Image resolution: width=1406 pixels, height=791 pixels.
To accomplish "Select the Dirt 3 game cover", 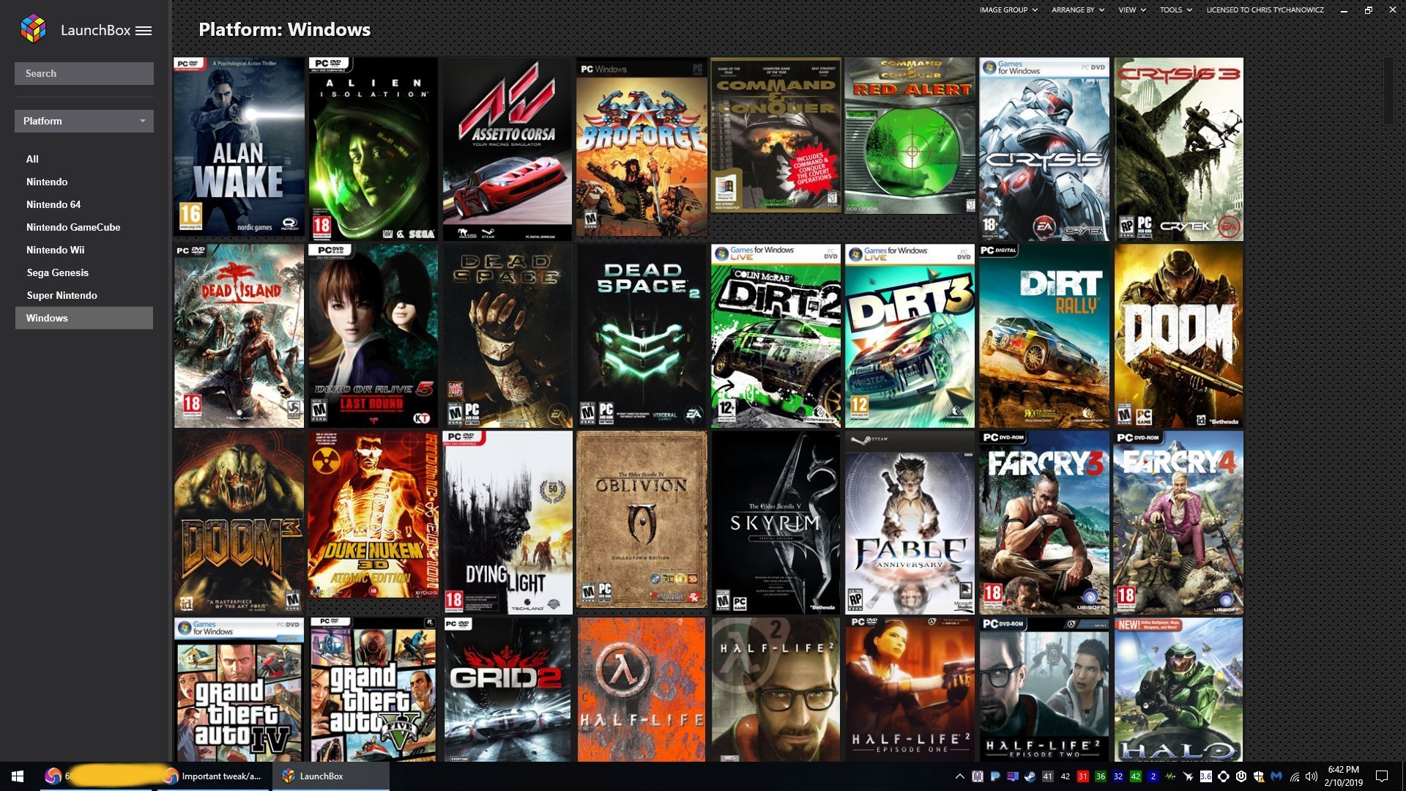I will click(x=910, y=336).
